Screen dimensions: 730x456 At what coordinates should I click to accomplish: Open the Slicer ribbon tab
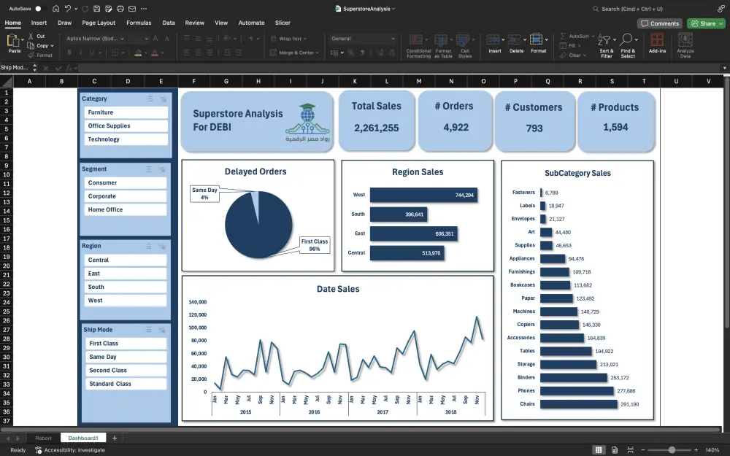(283, 23)
